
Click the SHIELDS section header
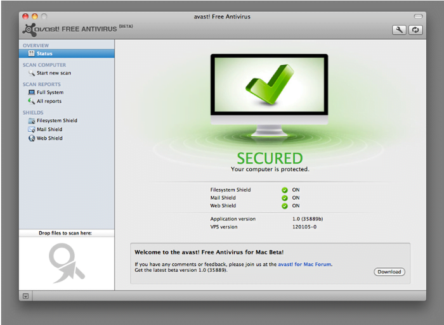[x=33, y=113]
